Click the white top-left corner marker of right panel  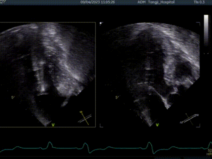click(x=101, y=23)
